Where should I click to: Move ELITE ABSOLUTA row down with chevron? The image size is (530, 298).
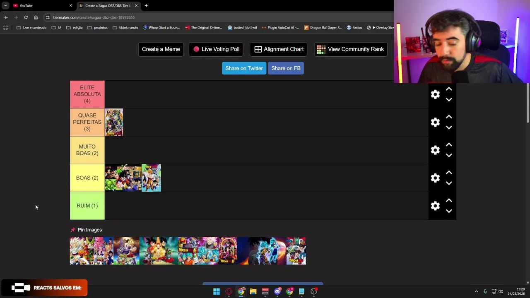[449, 99]
